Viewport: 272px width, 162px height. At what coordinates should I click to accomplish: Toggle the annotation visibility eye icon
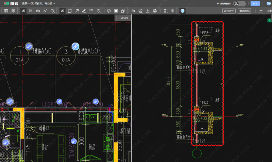click(x=62, y=11)
